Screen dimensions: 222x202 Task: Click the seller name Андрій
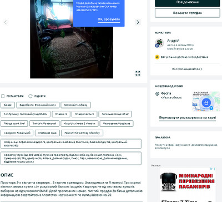173,41
